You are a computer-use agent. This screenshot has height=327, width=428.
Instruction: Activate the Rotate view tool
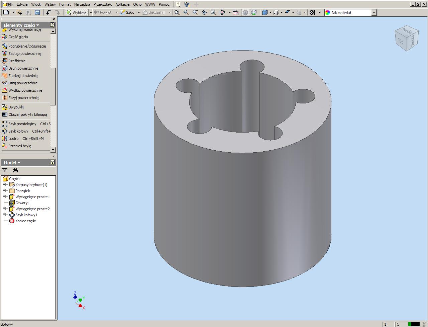pyautogui.click(x=222, y=12)
